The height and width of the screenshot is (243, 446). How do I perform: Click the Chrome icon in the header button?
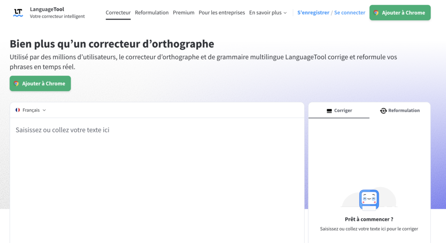[x=376, y=13]
